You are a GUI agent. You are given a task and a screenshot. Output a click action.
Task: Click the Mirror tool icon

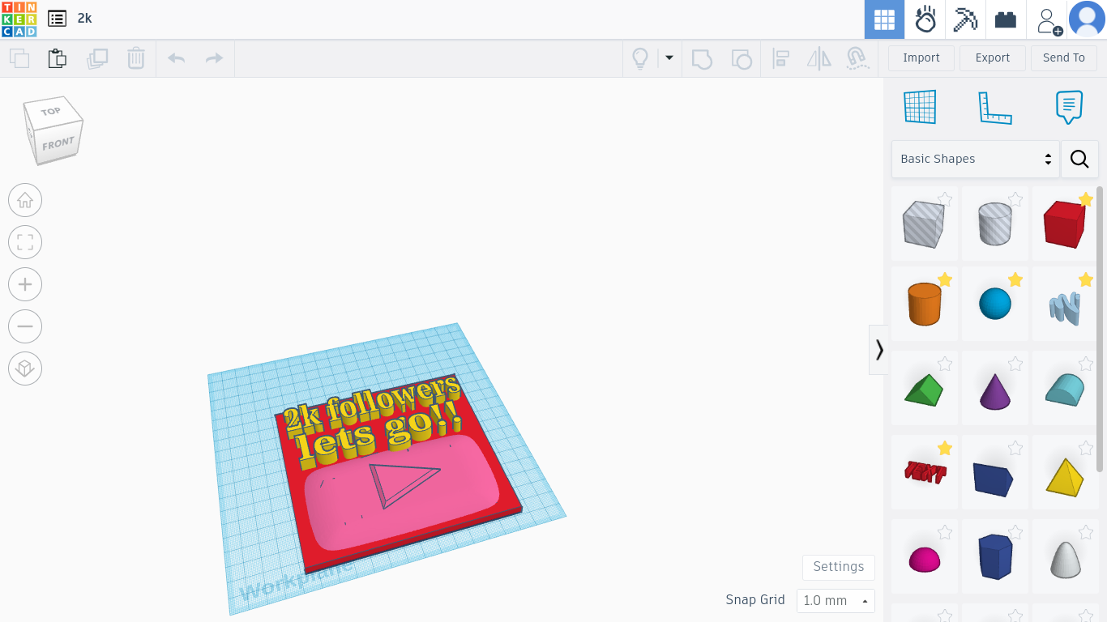tap(819, 58)
